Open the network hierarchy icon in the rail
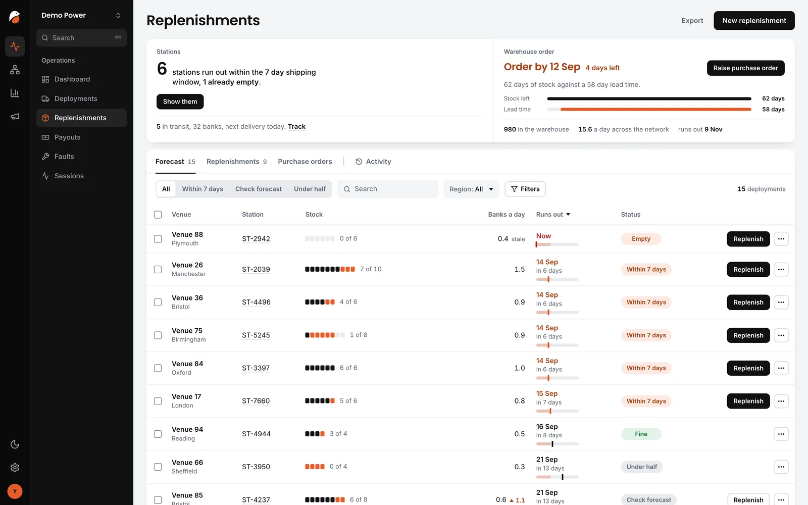 click(x=15, y=70)
